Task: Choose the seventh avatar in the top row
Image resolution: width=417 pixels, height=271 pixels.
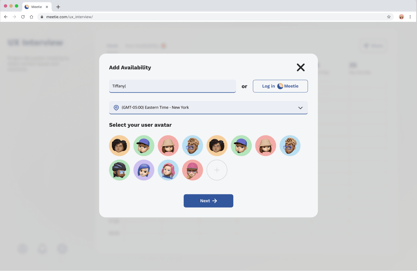Action: (x=266, y=146)
